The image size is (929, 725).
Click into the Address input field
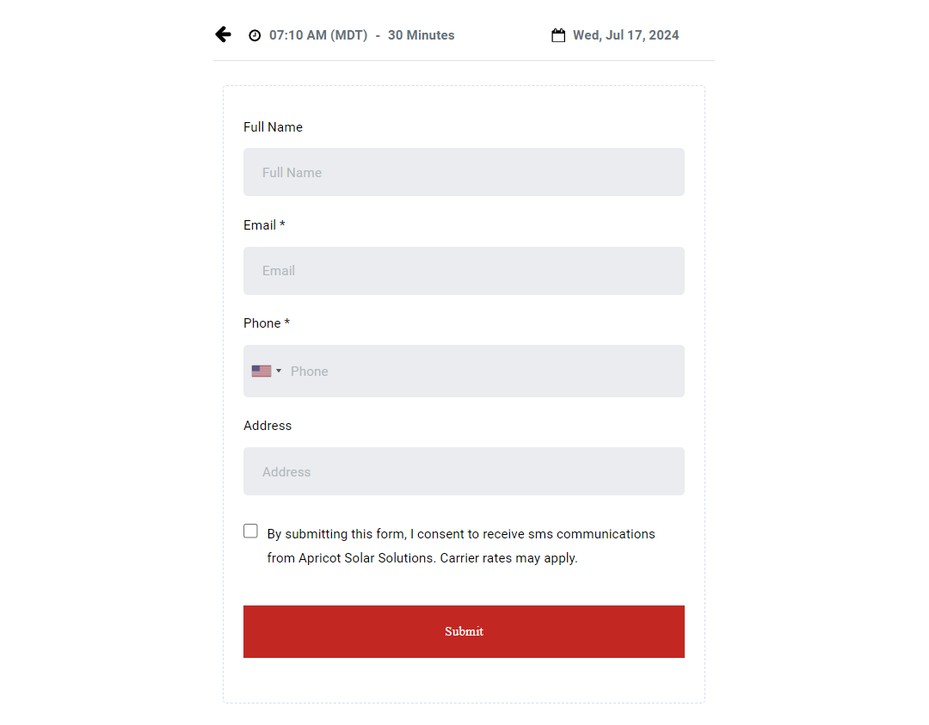(464, 471)
